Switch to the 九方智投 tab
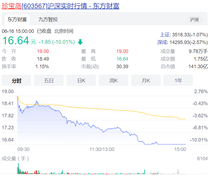 48,20
